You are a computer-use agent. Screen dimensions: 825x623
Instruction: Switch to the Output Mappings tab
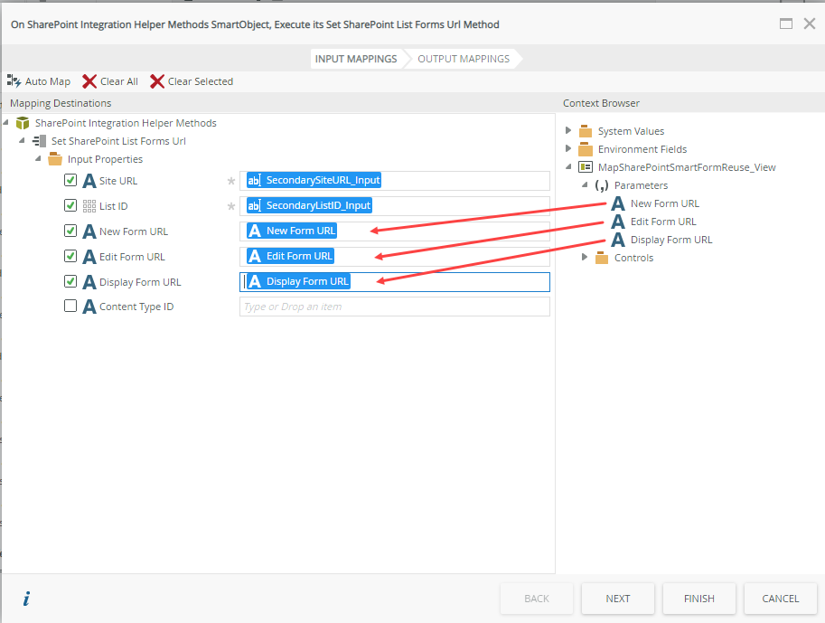tap(463, 59)
